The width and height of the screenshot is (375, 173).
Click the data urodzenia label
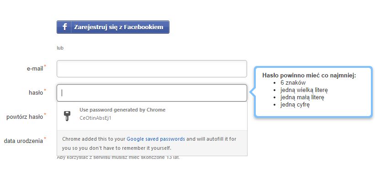tap(23, 141)
